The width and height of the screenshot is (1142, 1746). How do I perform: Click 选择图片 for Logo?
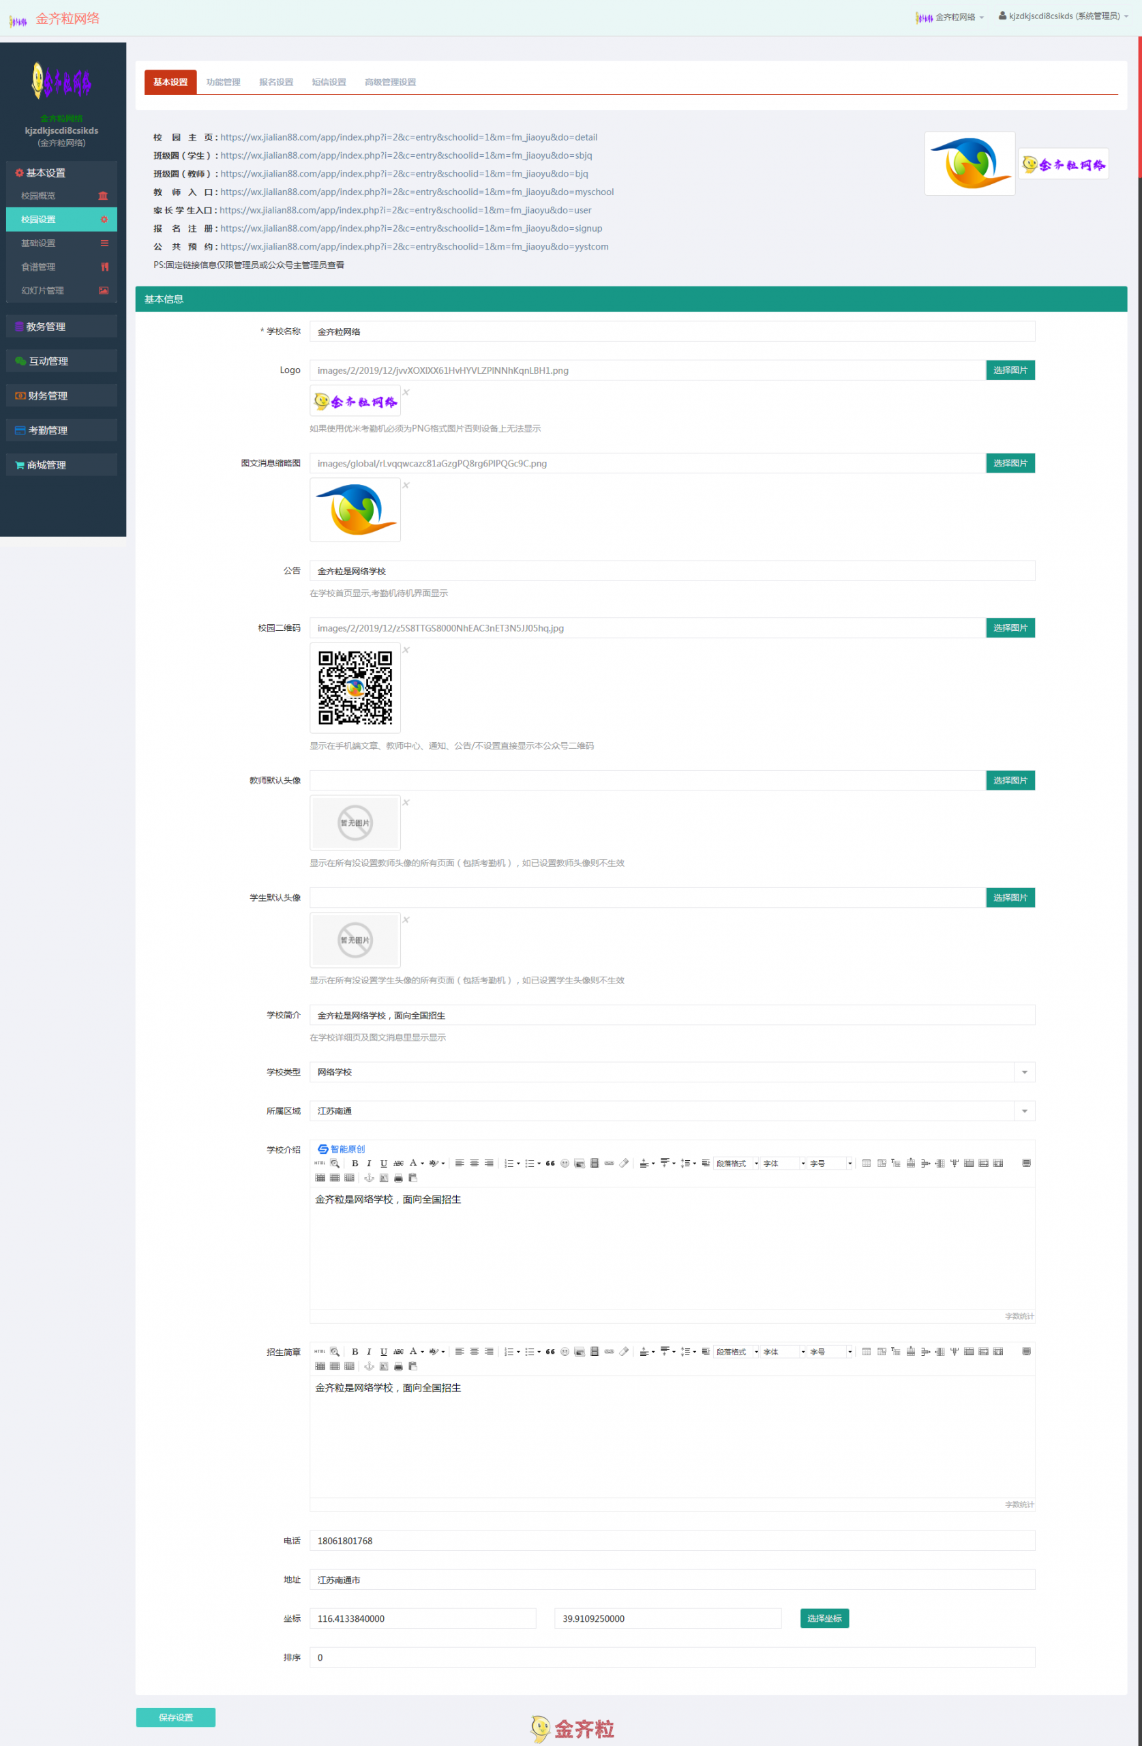coord(1010,370)
